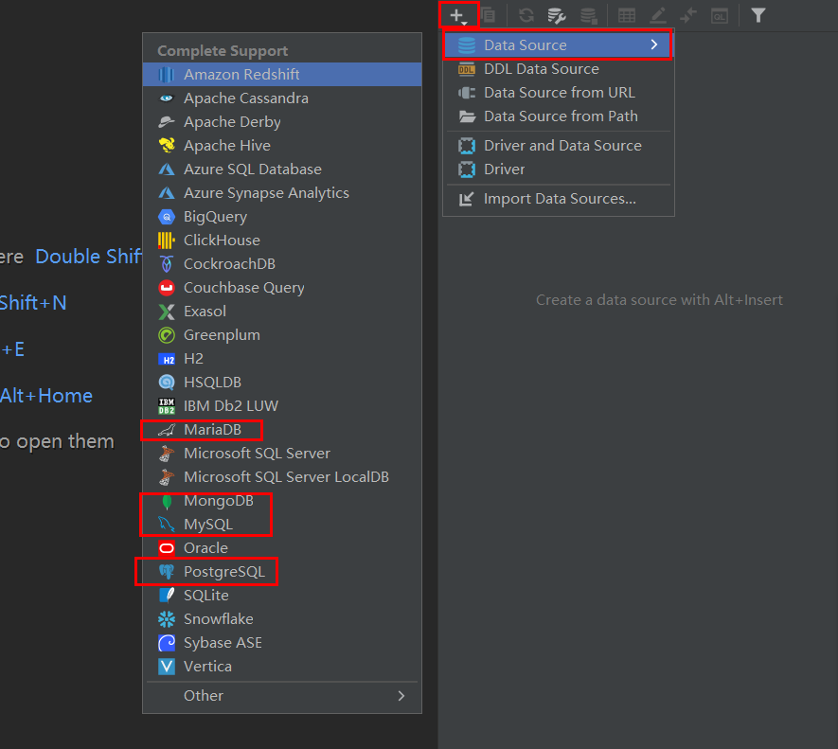Image resolution: width=838 pixels, height=749 pixels.
Task: Choose Couchbase Query entry
Action: (x=282, y=288)
